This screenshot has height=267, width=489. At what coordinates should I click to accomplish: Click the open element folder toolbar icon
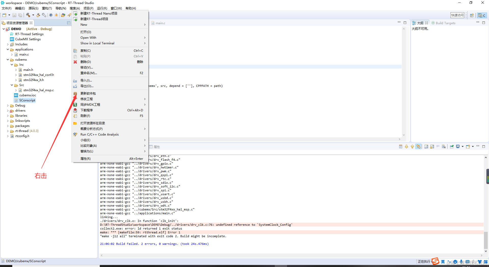pos(63,15)
